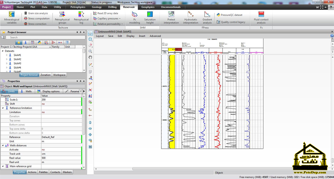Click the circular target tool in plot toolbar
Image resolution: width=334 pixels, height=179 pixels.
point(90,39)
